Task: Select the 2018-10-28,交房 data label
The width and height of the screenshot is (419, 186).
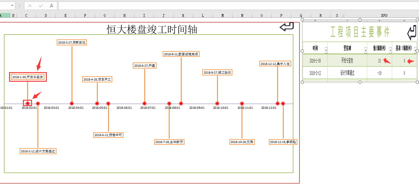Action: 242,142
